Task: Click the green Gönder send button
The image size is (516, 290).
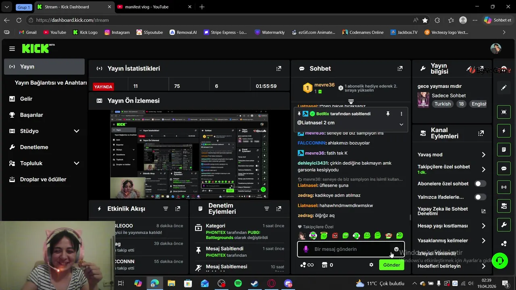Action: (391, 265)
